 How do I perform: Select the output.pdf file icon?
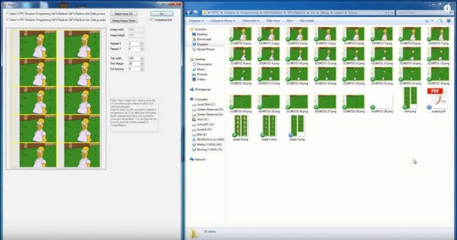(439, 98)
